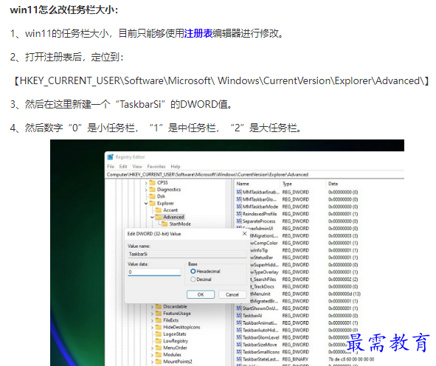Open the Favorites menu in Registry Editor
Screen dimensions: 436x366
[156, 166]
